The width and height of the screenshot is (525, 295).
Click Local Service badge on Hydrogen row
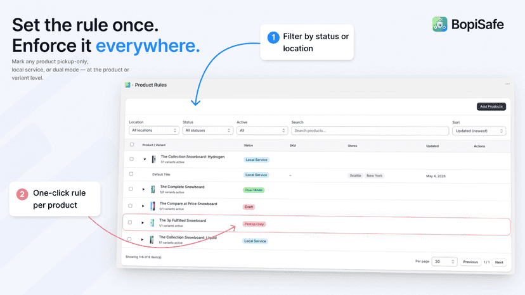(256, 160)
